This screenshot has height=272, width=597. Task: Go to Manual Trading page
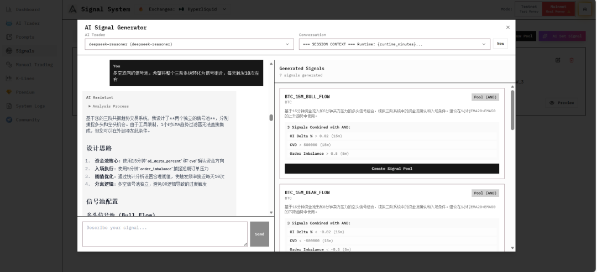coord(34,64)
